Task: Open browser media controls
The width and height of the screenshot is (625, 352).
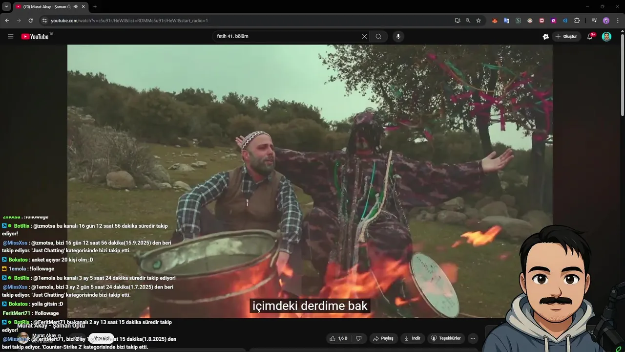Action: coord(594,21)
